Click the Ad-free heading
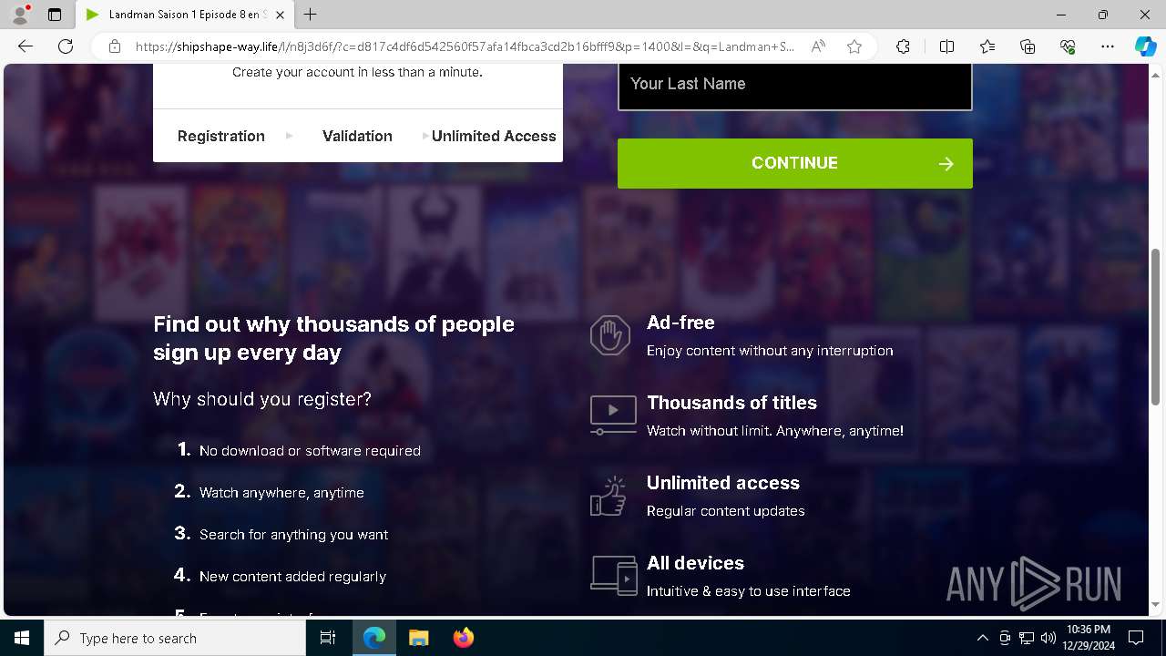 [x=680, y=323]
